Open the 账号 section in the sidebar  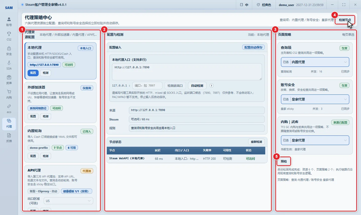pyautogui.click(x=9, y=22)
